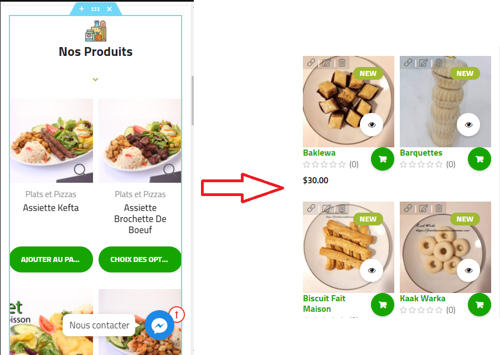Quick view Barquettes with the eye icon
The width and height of the screenshot is (500, 355).
coord(468,125)
